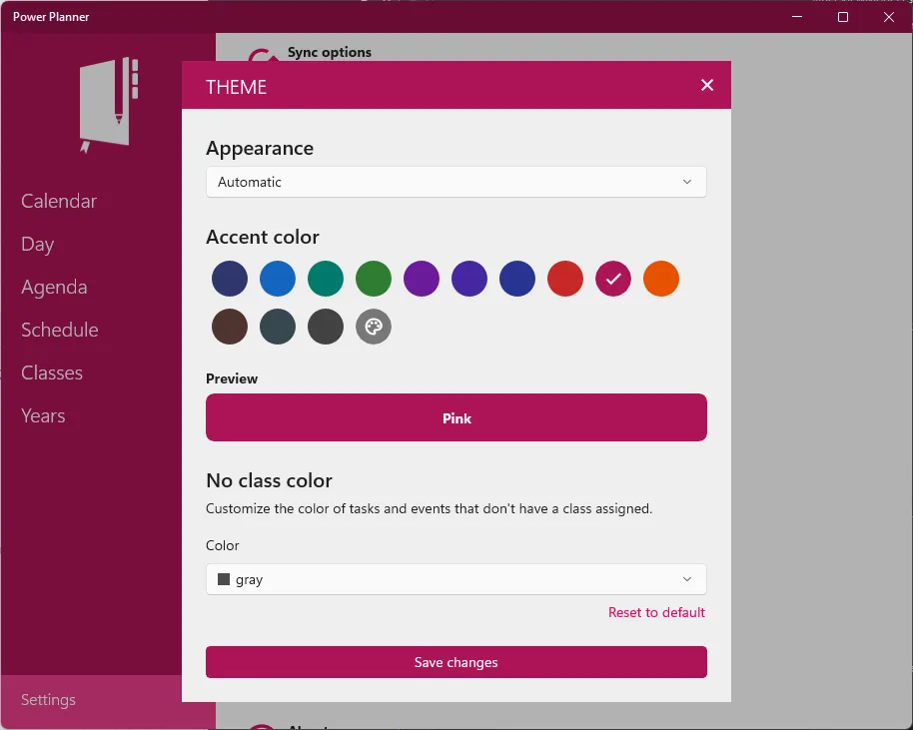913x730 pixels.
Task: Click the Accent color heading
Action: (x=263, y=237)
